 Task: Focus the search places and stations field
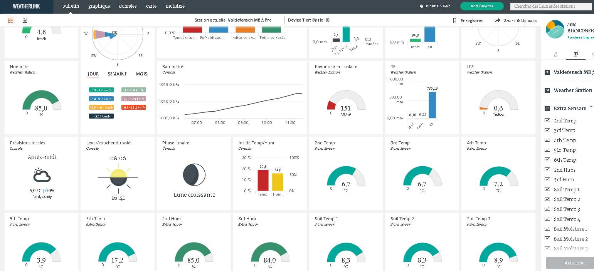coord(551,6)
